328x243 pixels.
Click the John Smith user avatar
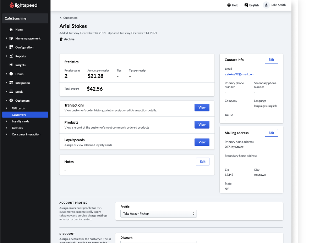click(x=266, y=5)
